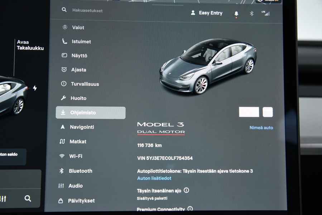The image size is (322, 215).
Task: Open Auton lisätiedot details link
Action: pos(154,178)
